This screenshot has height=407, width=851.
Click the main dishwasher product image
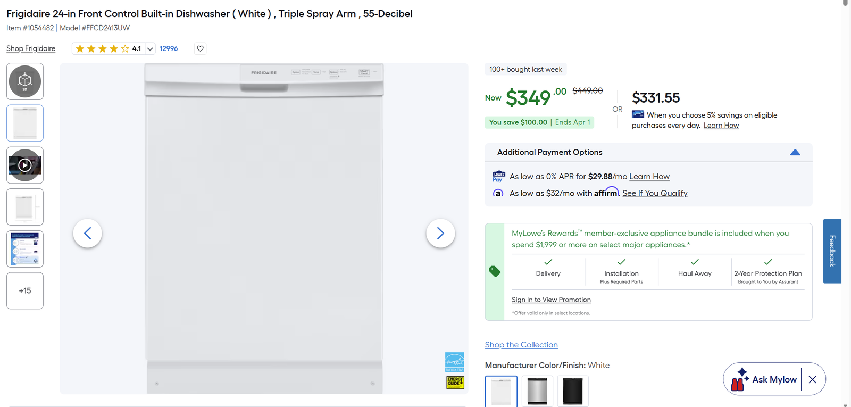coord(264,229)
